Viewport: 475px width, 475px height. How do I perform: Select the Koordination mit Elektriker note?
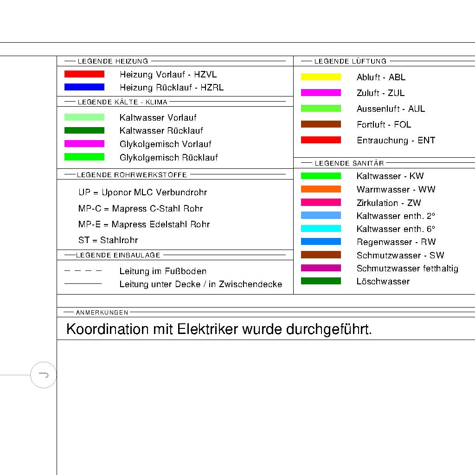click(219, 330)
